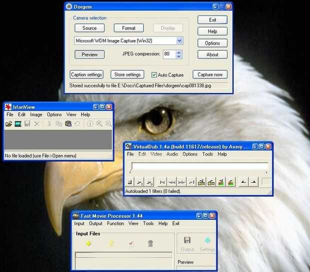
Task: Click the IrfanView undo icon
Action: pos(77,124)
